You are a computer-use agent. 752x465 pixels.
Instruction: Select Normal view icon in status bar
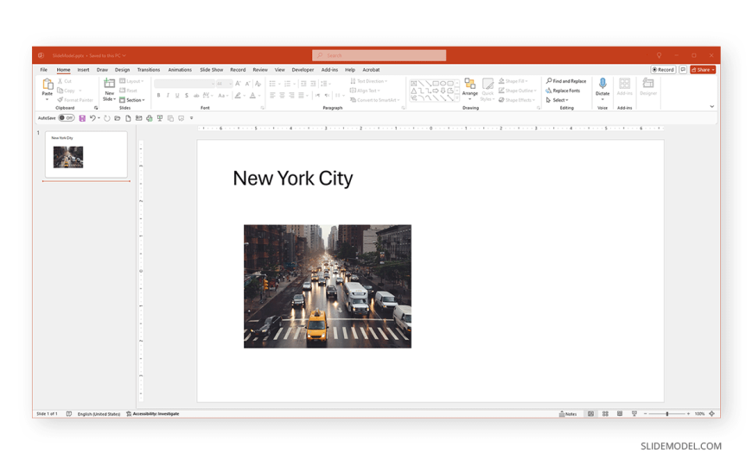[x=591, y=414]
